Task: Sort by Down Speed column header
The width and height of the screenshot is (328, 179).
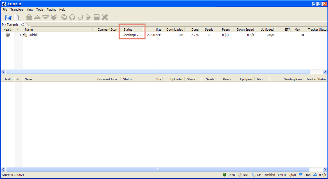Action: tap(245, 30)
